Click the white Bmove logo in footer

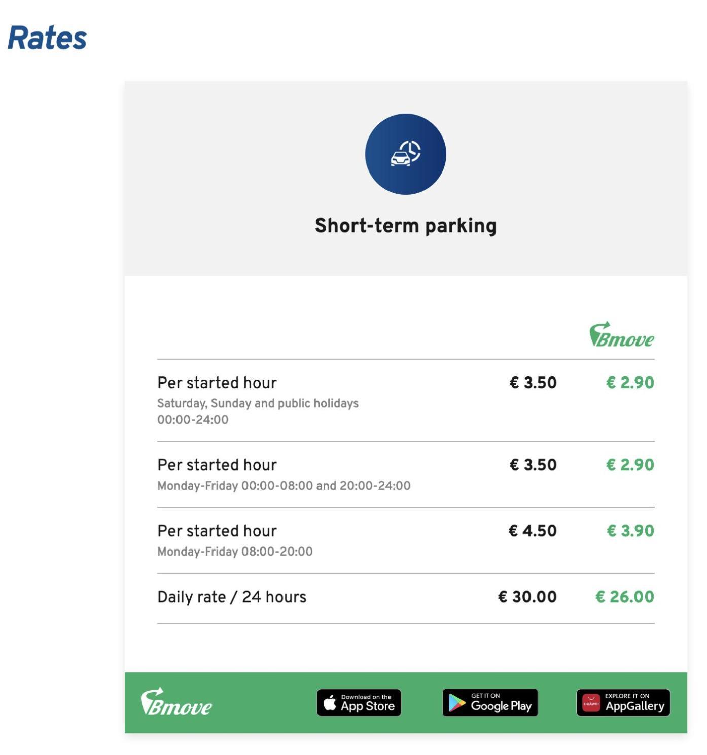[176, 702]
